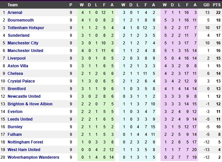This screenshot has width=222, height=162.
Task: Open the Arsenal team link
Action: tap(15, 13)
